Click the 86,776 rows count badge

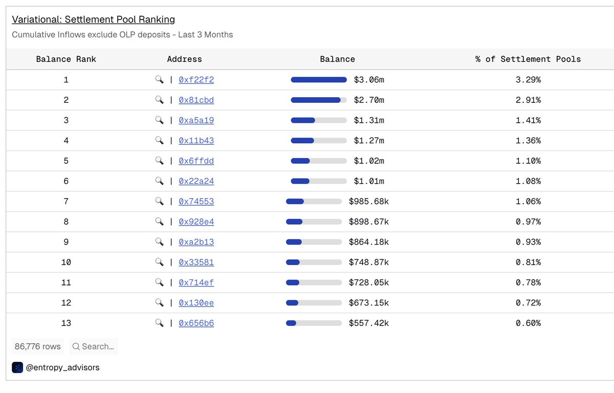(x=37, y=346)
